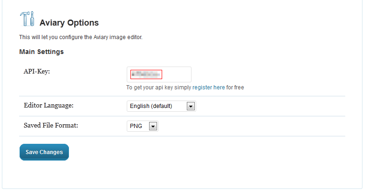Click the API-Key text input field

(159, 74)
